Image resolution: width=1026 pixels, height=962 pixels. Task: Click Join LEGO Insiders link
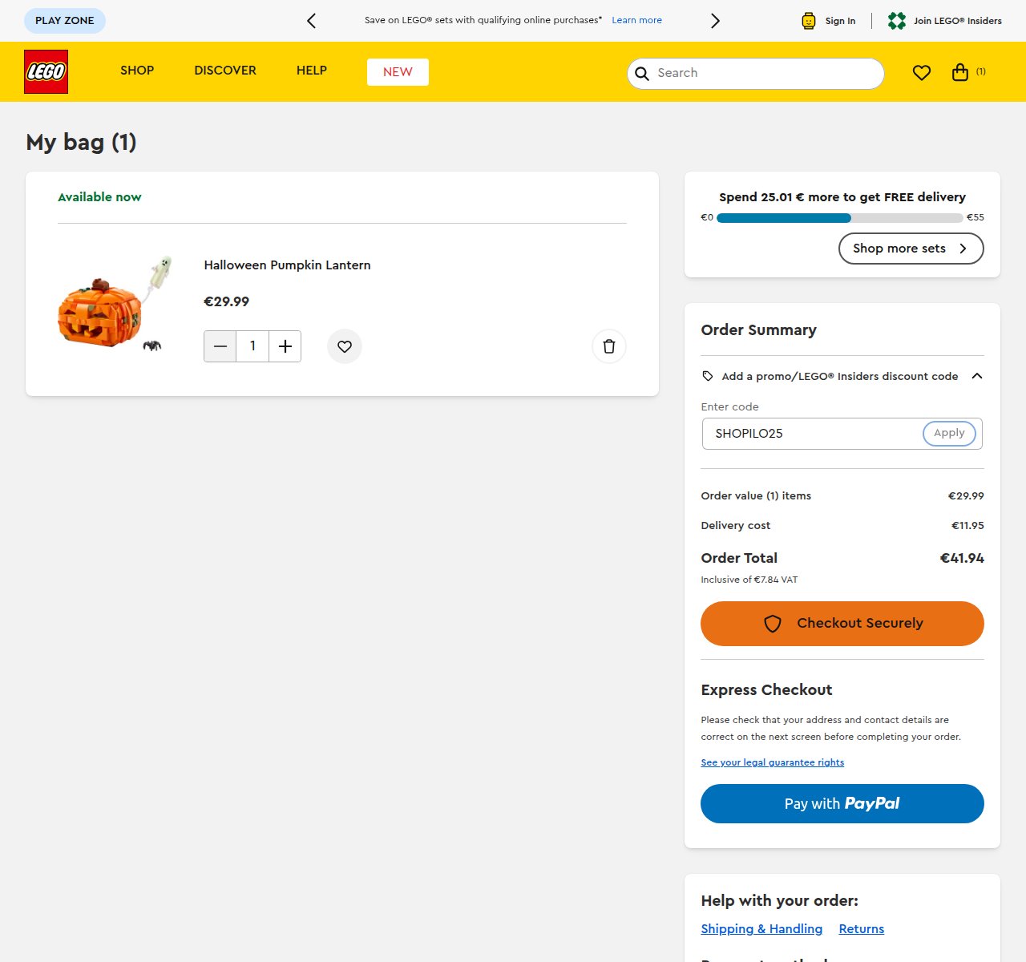(x=958, y=21)
